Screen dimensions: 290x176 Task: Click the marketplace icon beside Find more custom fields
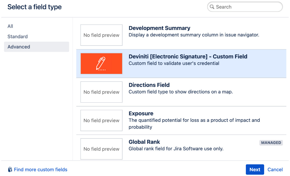pos(10,169)
